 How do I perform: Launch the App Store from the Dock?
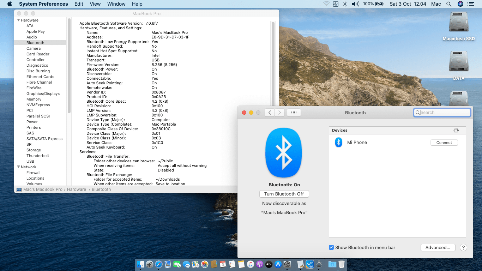278,264
